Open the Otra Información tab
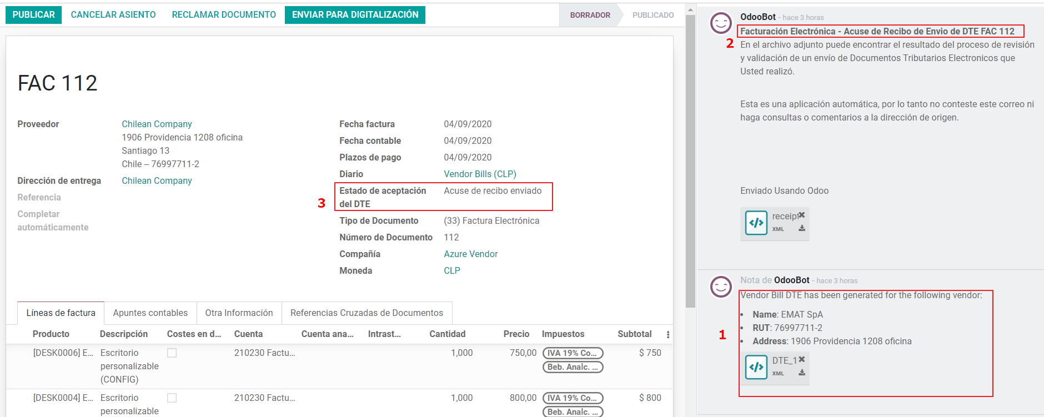 coord(239,313)
